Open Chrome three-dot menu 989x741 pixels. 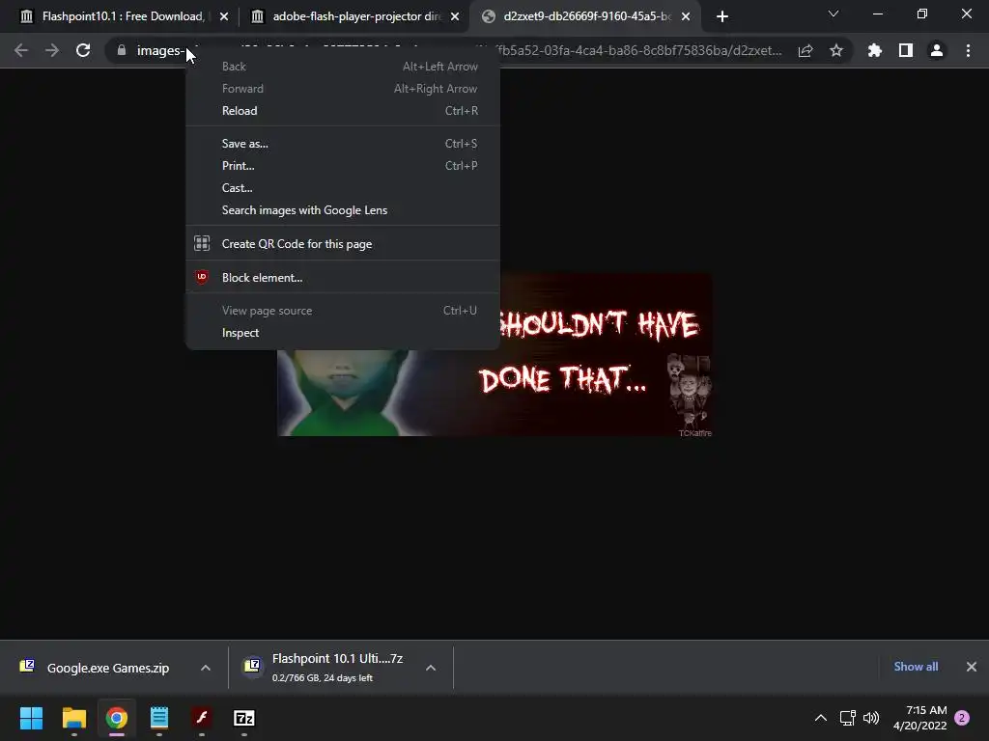(x=968, y=50)
